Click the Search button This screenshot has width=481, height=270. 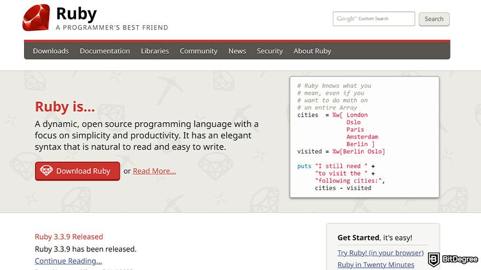pos(434,19)
